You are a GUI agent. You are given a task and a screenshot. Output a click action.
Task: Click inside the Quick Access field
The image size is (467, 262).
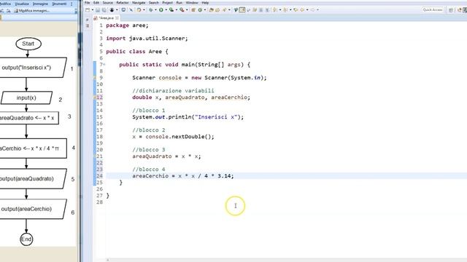(x=433, y=9)
